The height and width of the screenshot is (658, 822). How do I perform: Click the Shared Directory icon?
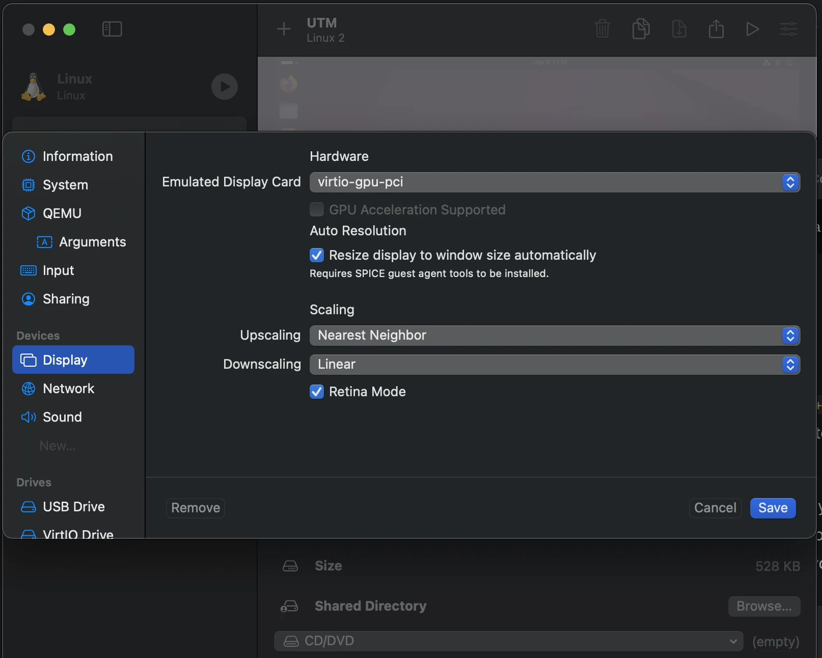click(x=290, y=606)
